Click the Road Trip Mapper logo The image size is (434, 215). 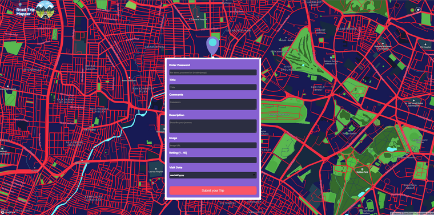pos(35,9)
